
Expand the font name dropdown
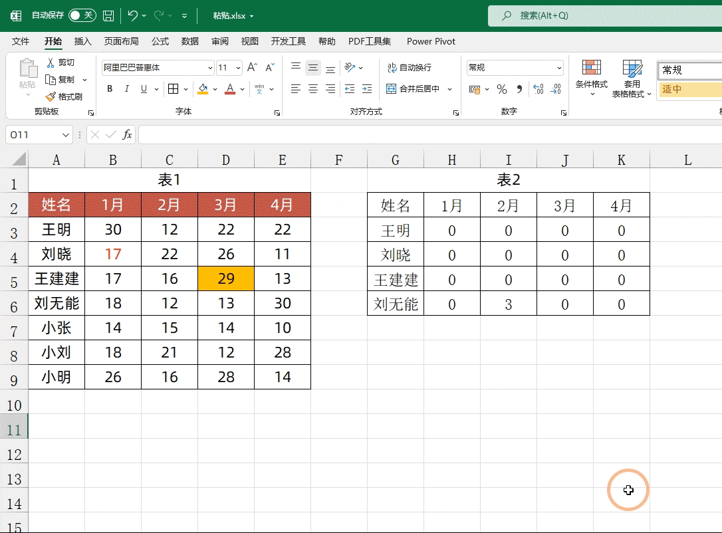pyautogui.click(x=210, y=68)
